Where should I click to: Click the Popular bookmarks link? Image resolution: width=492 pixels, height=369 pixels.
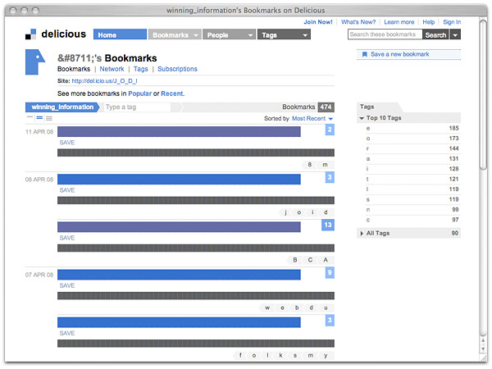coord(139,93)
